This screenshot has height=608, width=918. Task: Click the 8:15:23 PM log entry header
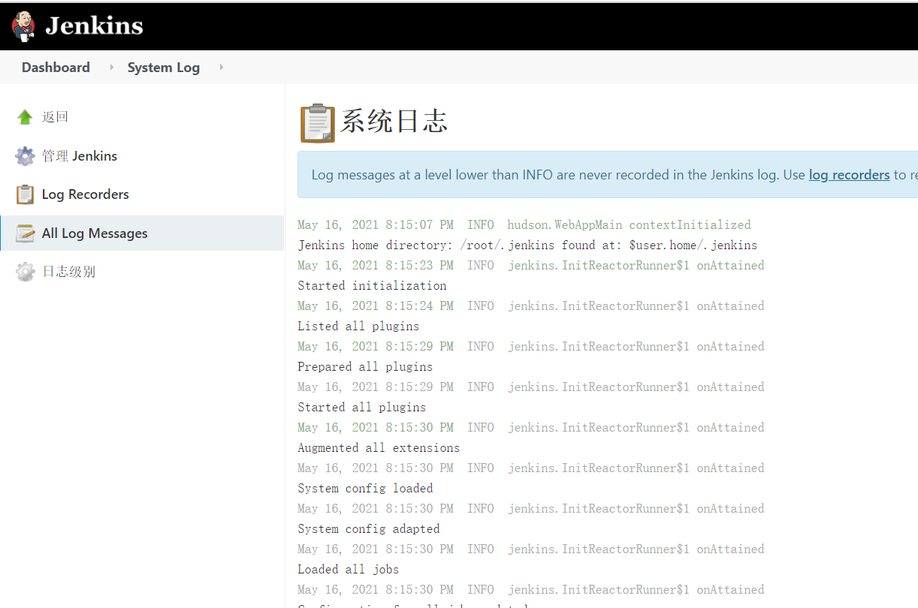[x=530, y=266]
